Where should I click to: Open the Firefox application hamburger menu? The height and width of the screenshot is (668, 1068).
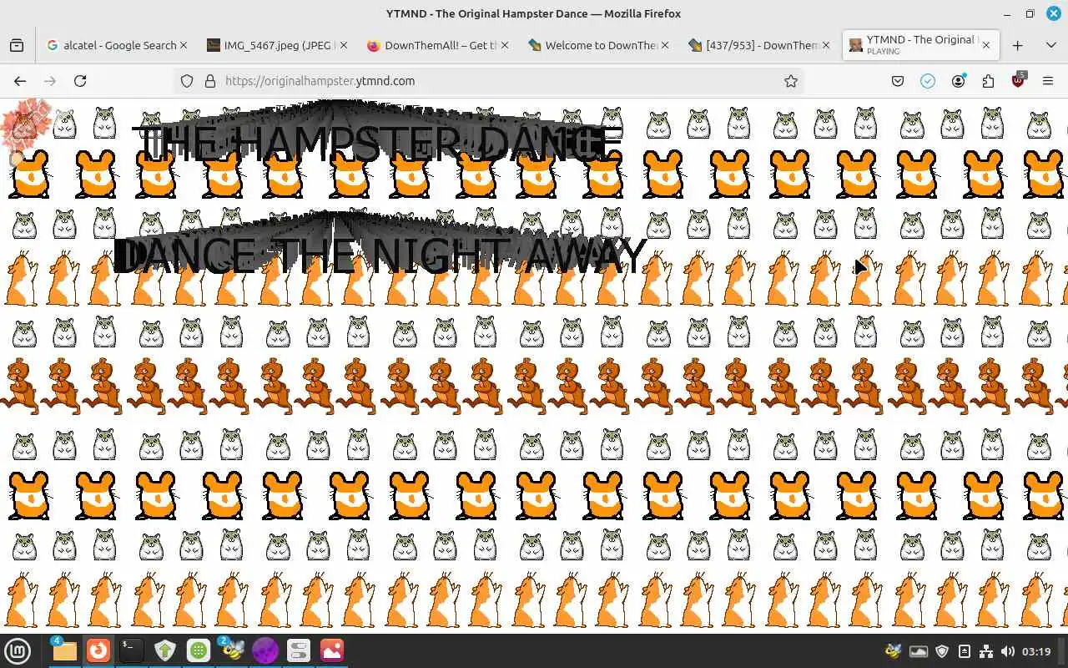(x=1049, y=81)
